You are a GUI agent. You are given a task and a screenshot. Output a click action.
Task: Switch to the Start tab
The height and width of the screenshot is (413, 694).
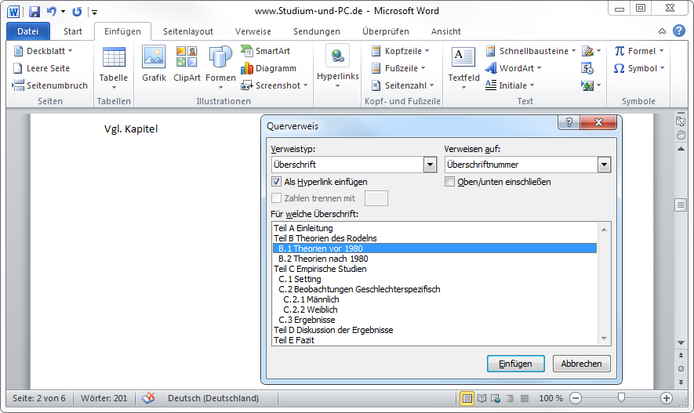coord(73,31)
